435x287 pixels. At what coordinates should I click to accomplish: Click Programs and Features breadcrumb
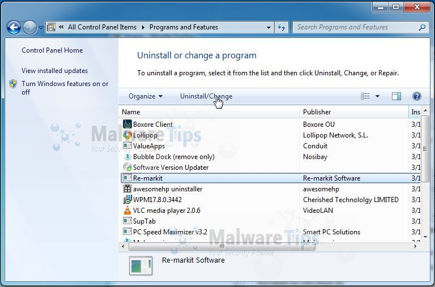(x=184, y=27)
